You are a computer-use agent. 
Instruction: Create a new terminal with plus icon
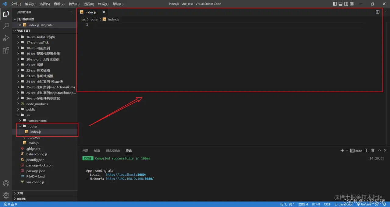(x=342, y=150)
